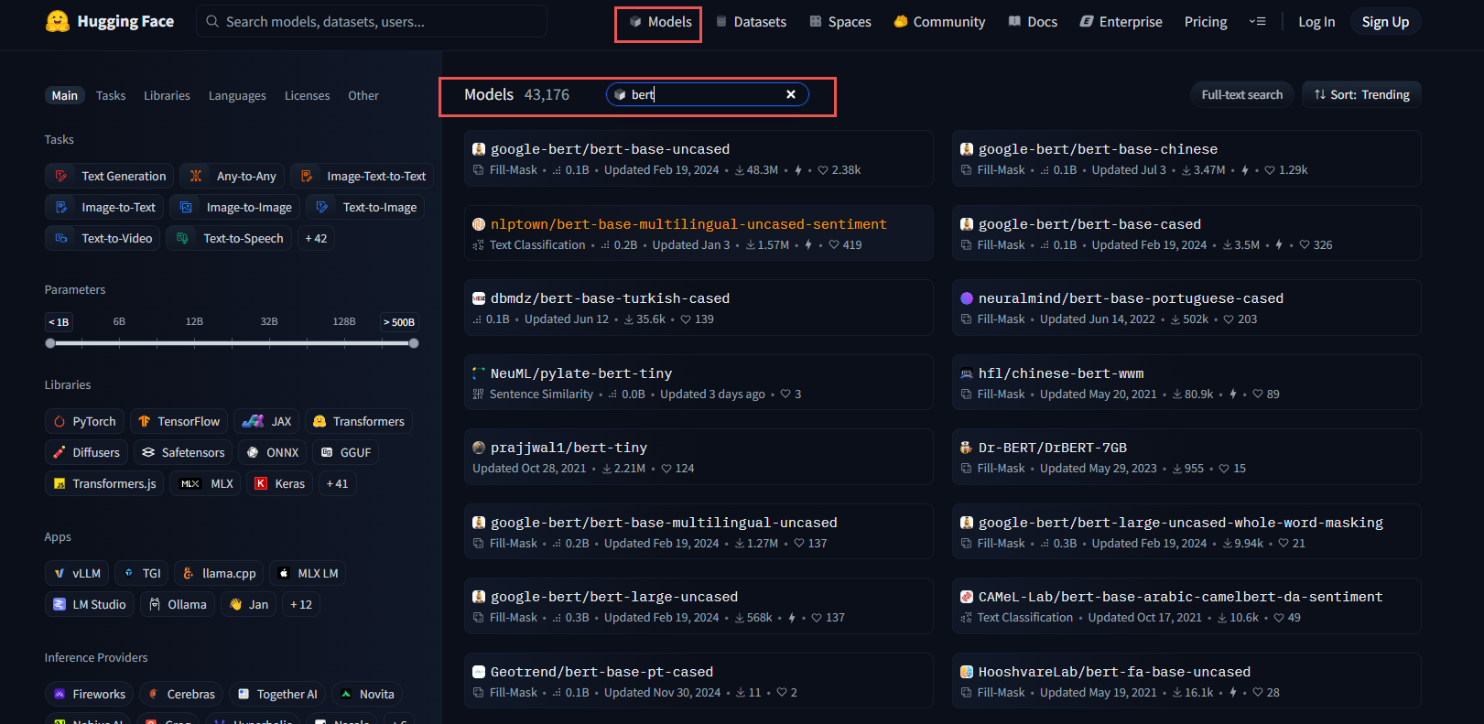The height and width of the screenshot is (724, 1484).
Task: Select the Text Generation task filter
Action: (x=110, y=176)
